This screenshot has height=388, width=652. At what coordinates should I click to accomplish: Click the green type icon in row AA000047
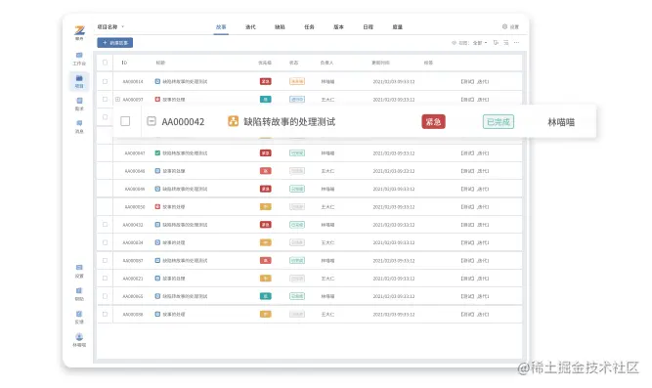coord(157,153)
